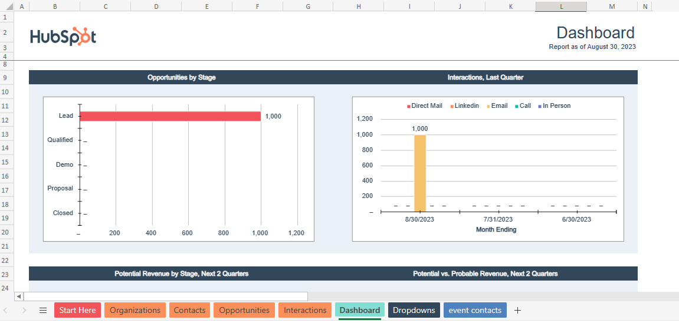This screenshot has width=679, height=323.
Task: Open the Start Here sheet tab
Action: (x=77, y=311)
